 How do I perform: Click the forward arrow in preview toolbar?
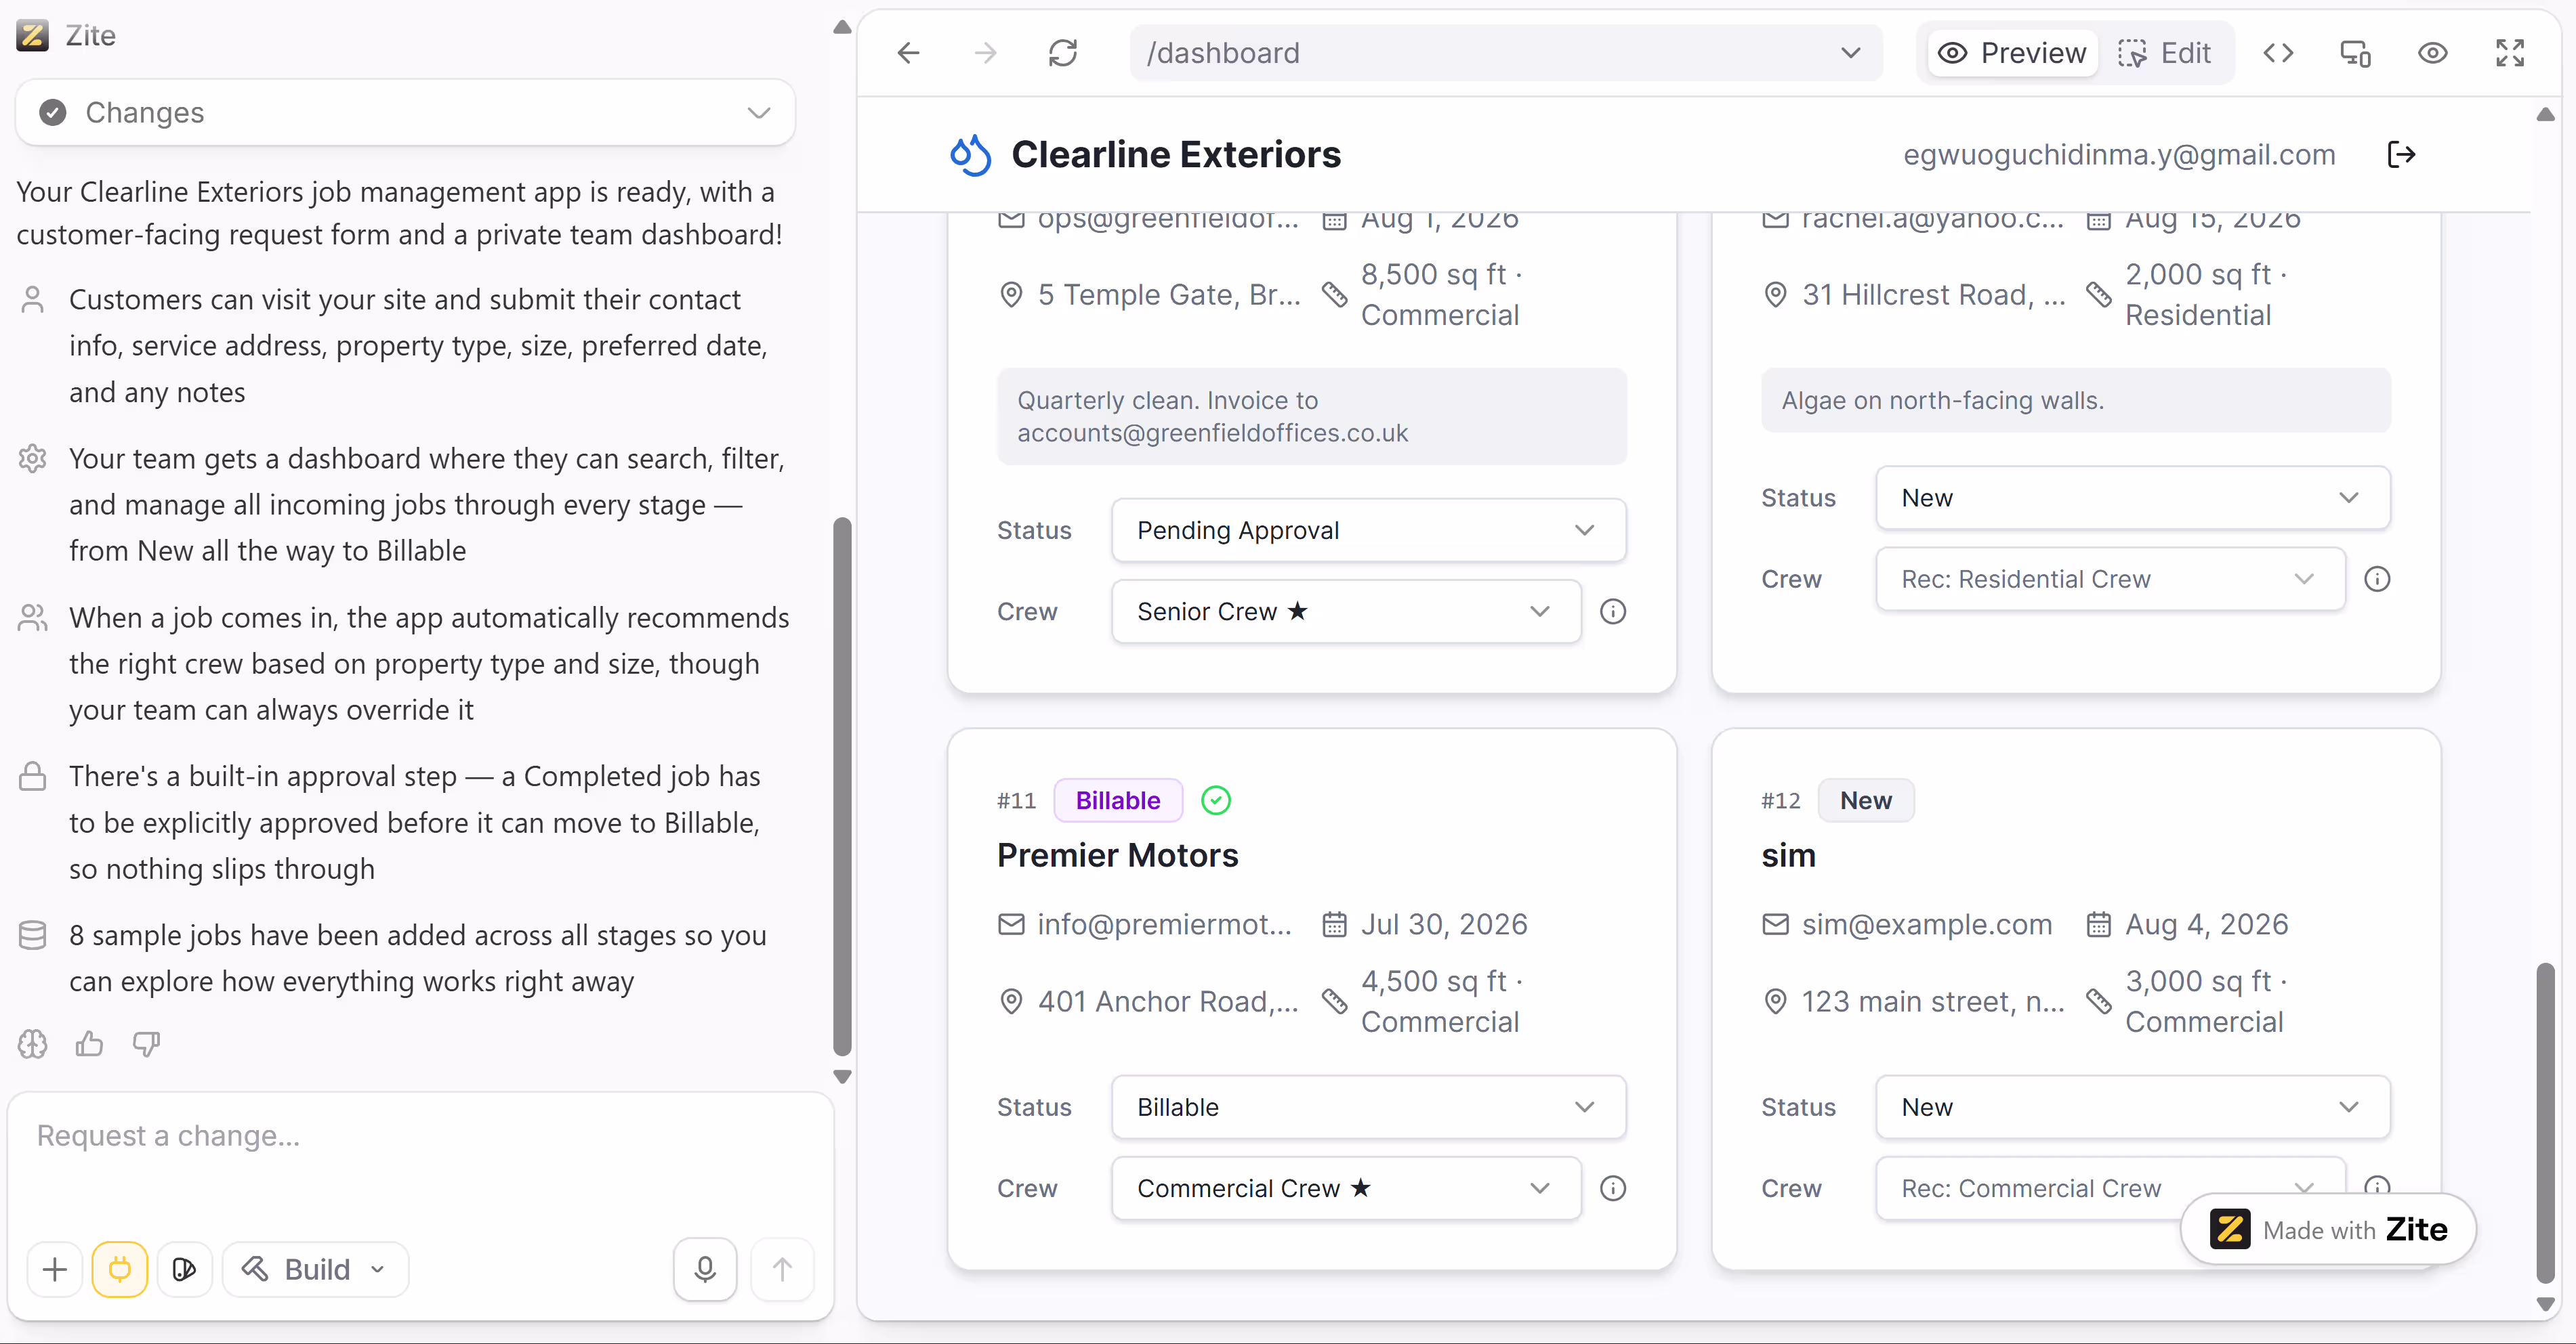985,53
